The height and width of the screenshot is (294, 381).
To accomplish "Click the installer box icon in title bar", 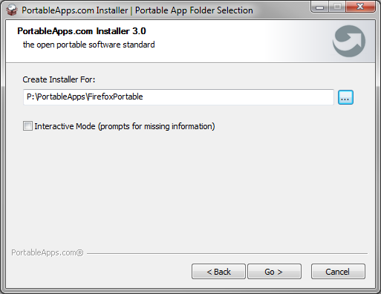I will coord(12,10).
